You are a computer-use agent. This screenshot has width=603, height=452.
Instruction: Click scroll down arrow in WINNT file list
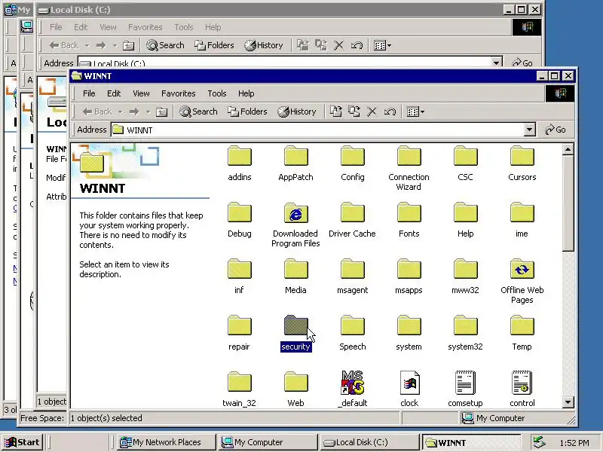click(568, 402)
